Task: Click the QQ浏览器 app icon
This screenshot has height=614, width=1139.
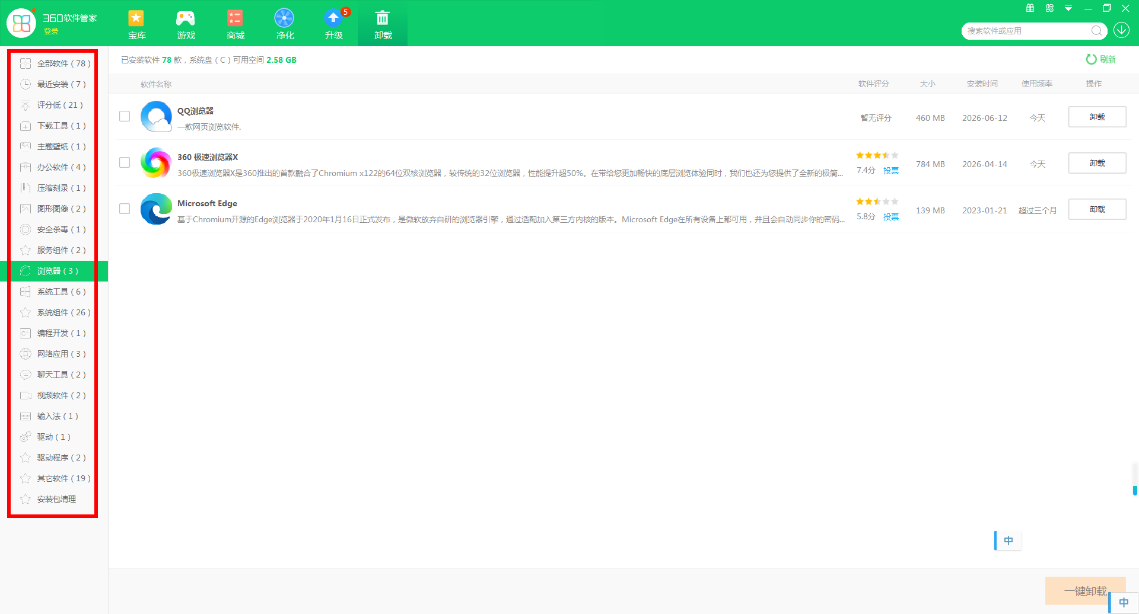Action: (x=156, y=117)
